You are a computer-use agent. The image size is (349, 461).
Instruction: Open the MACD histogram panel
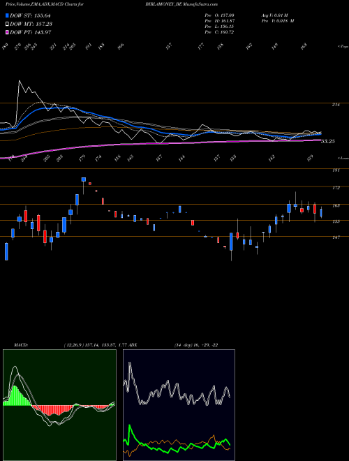59,405
